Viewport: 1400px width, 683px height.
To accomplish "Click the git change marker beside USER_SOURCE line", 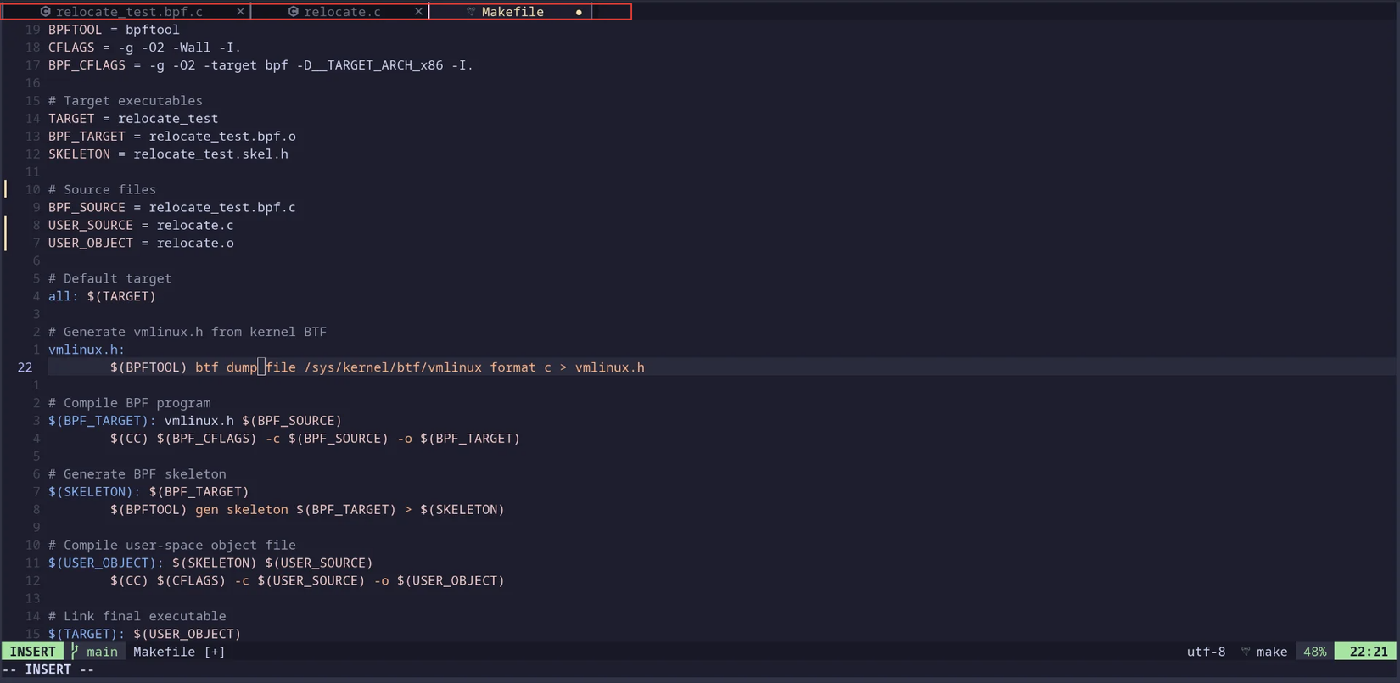I will point(6,226).
